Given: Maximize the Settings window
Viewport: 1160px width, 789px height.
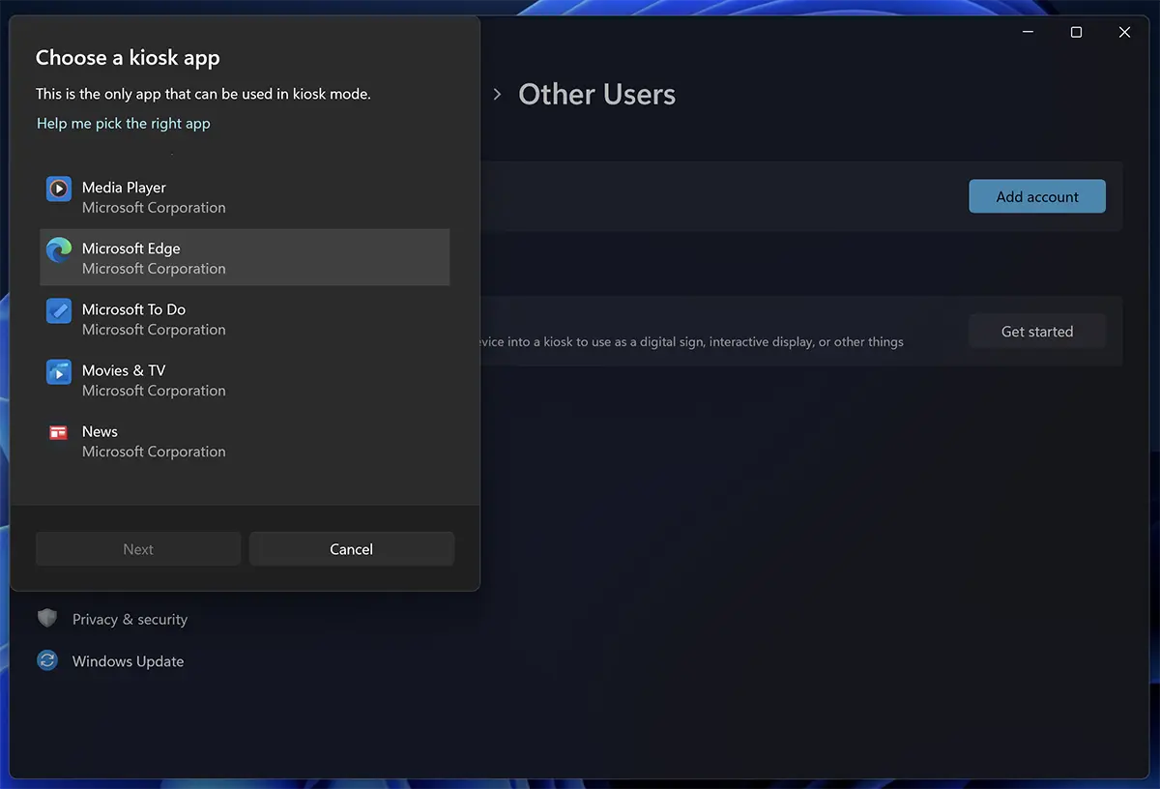Looking at the screenshot, I should click(x=1076, y=32).
